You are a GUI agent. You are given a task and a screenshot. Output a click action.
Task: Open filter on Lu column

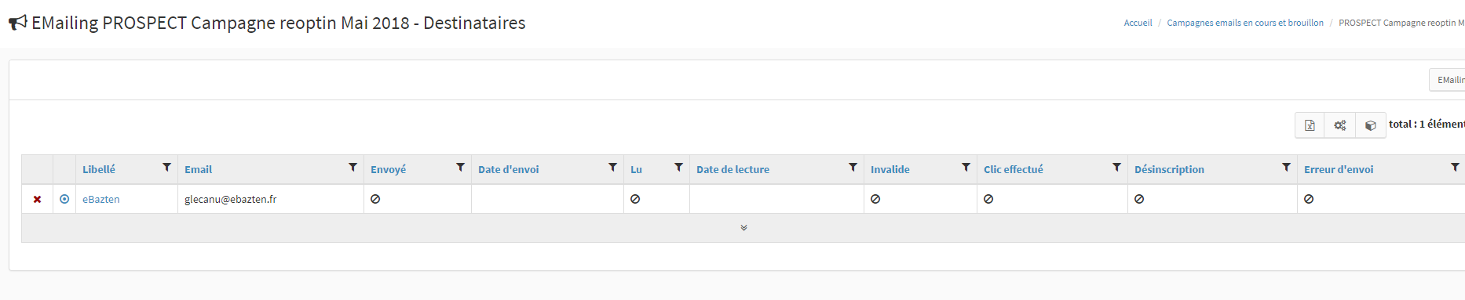pos(678,168)
